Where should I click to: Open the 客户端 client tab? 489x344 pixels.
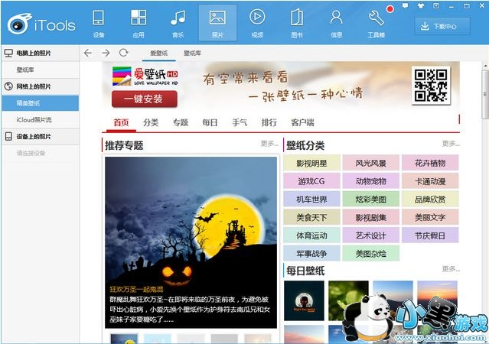[x=302, y=122]
